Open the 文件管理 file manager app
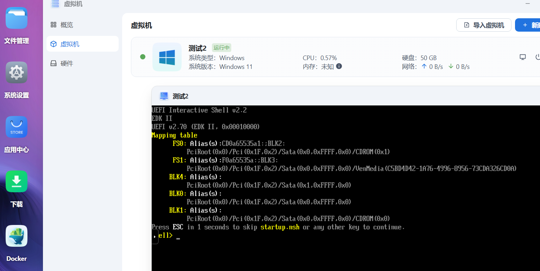The width and height of the screenshot is (540, 271). [17, 18]
